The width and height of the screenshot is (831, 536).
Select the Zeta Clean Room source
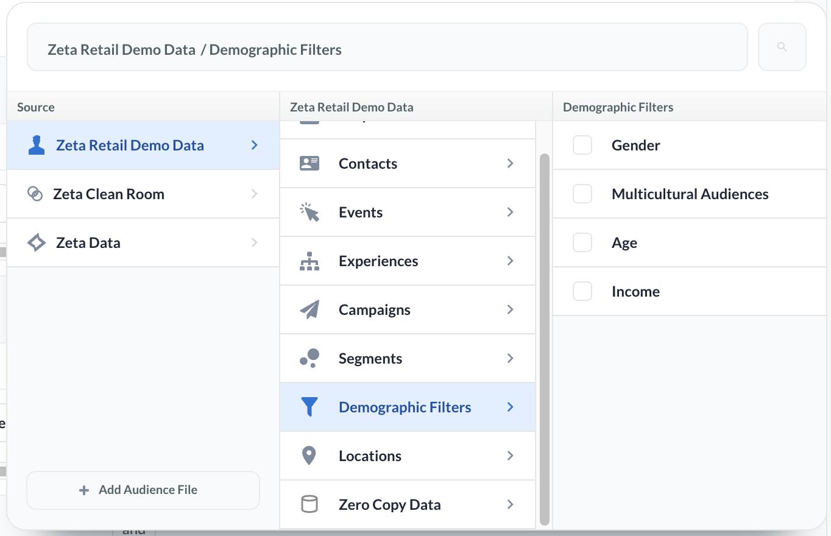(143, 194)
